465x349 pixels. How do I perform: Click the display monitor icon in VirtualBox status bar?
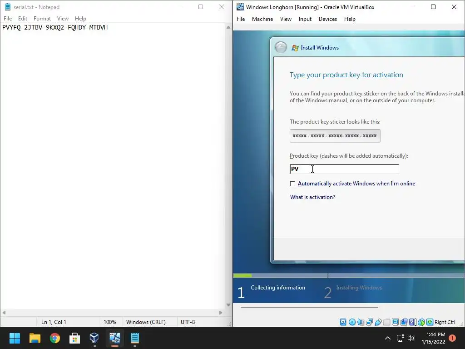click(x=396, y=322)
